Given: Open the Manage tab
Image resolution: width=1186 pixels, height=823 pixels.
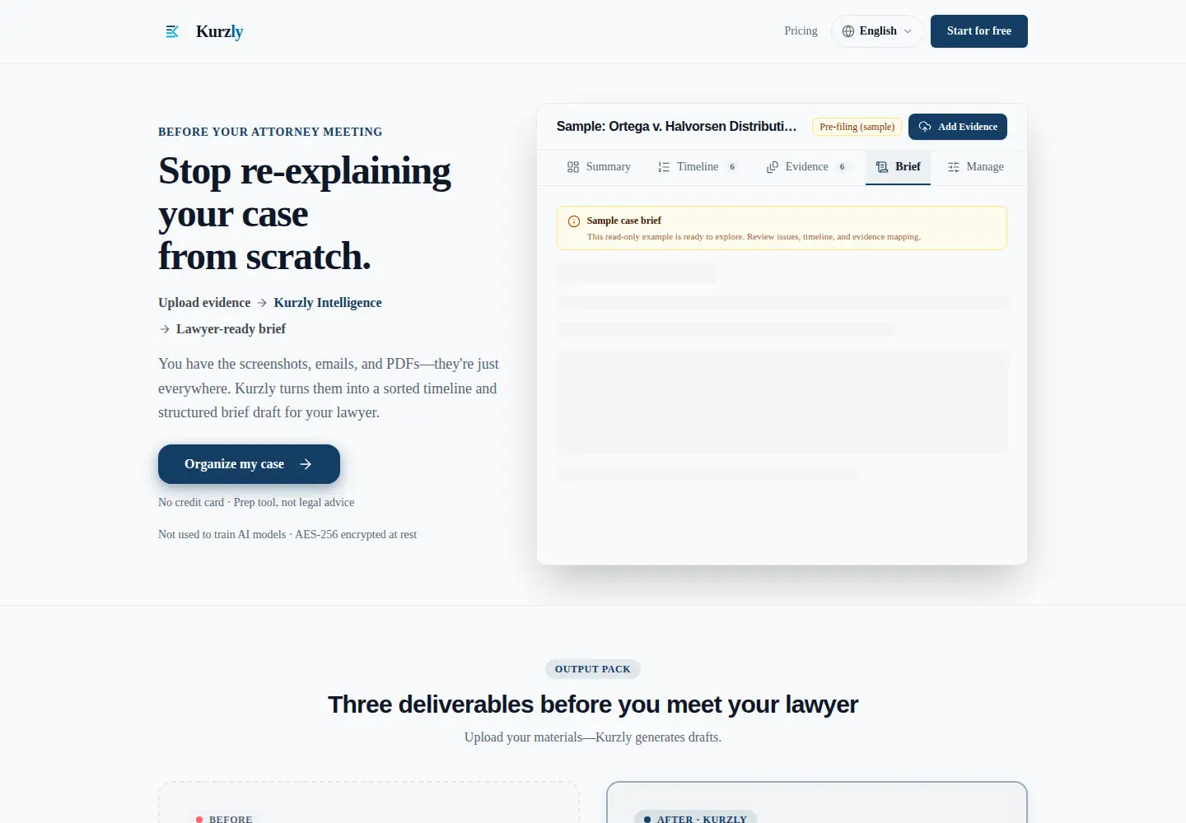Looking at the screenshot, I should point(975,167).
